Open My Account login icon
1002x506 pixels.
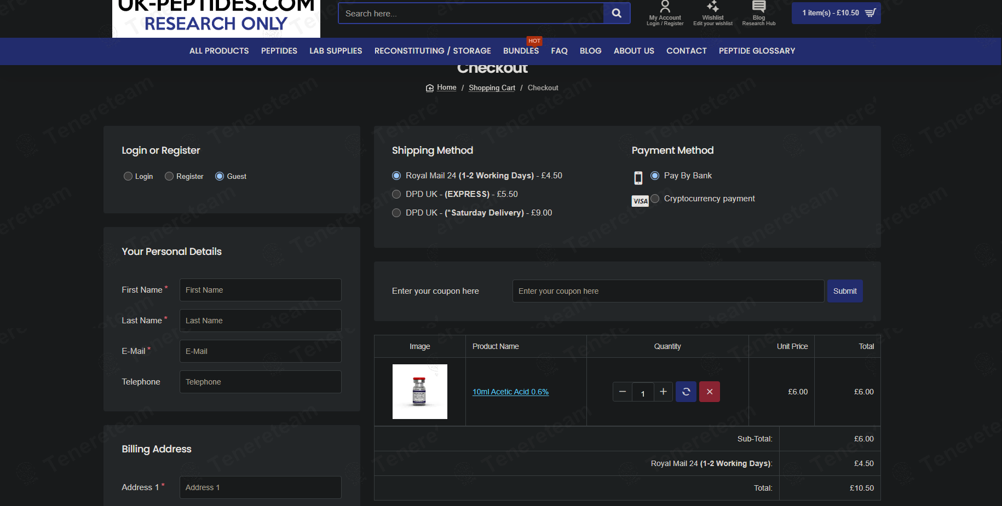665,8
